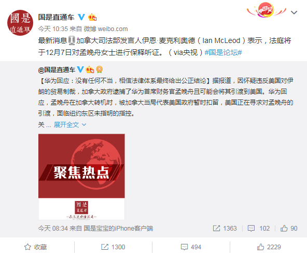Open @国是直通车 in the reposted post
This screenshot has height=256, width=307.
(57, 70)
